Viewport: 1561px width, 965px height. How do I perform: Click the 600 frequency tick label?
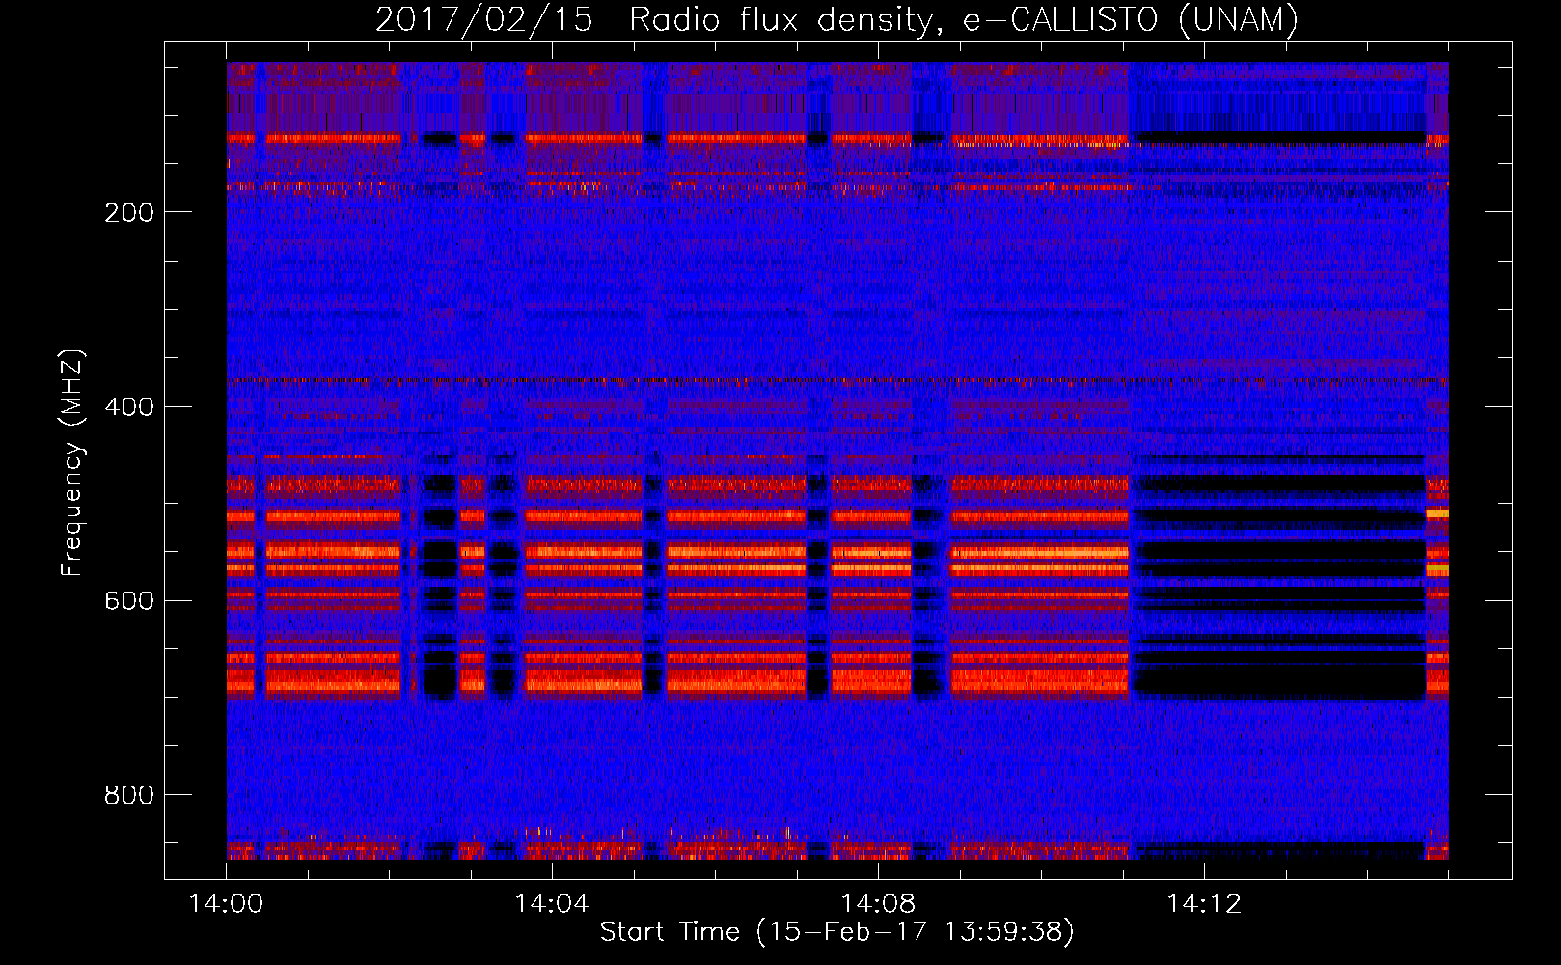[128, 600]
